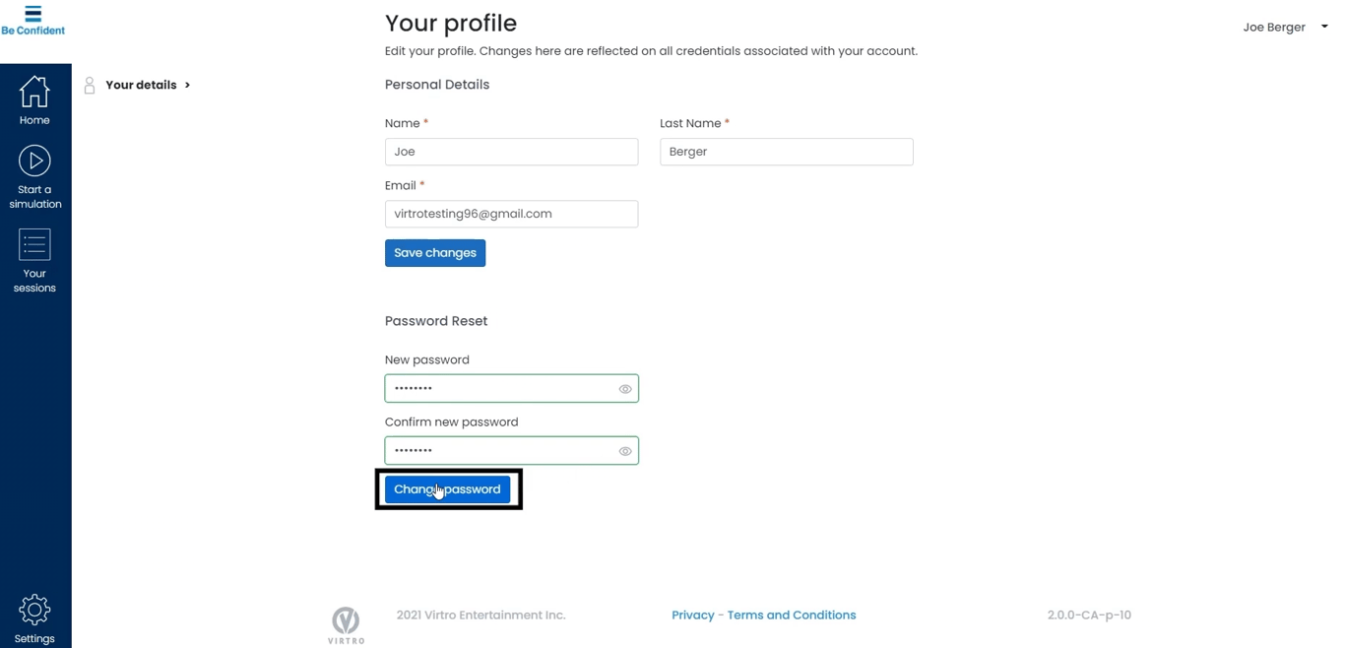Show the New password with eye icon
The height and width of the screenshot is (648, 1345).
pos(625,389)
